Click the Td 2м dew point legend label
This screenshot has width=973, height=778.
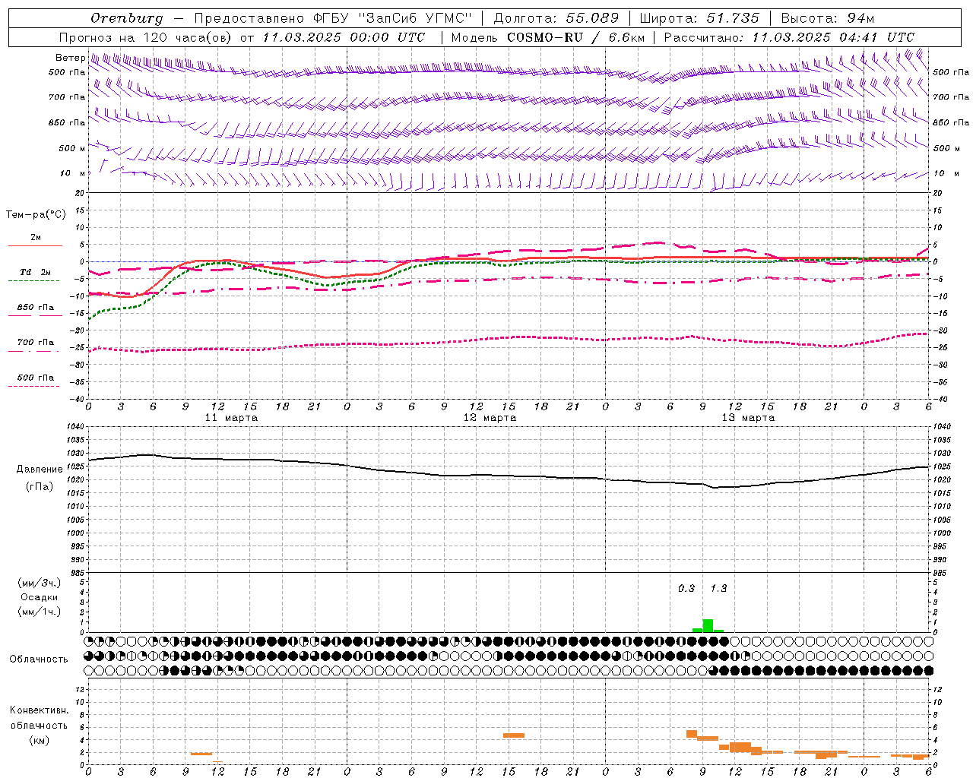click(35, 272)
